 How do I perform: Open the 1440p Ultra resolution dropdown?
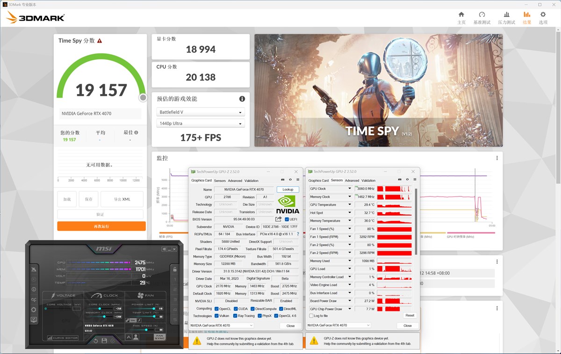coord(201,123)
